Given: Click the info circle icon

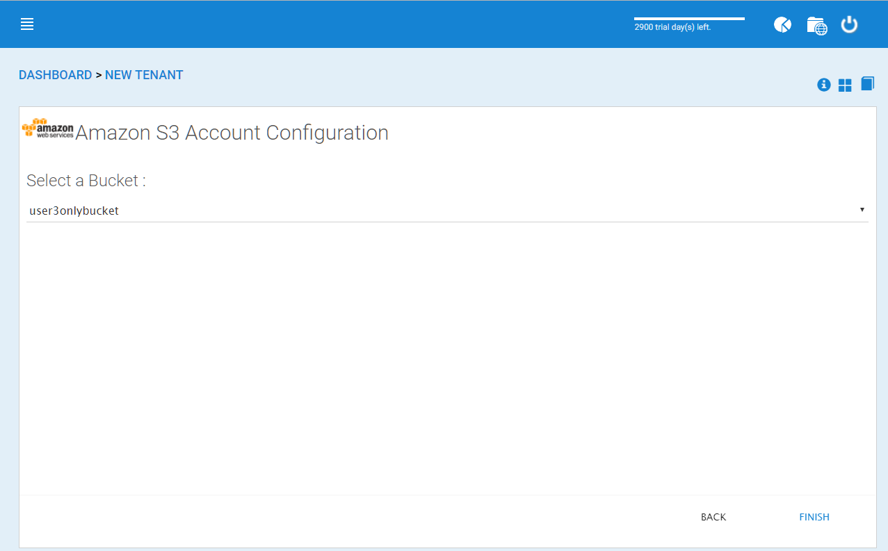Looking at the screenshot, I should click(824, 85).
